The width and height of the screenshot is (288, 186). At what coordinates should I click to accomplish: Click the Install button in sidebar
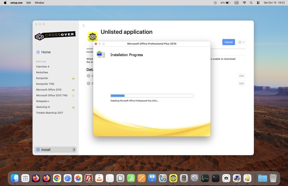pos(55,150)
